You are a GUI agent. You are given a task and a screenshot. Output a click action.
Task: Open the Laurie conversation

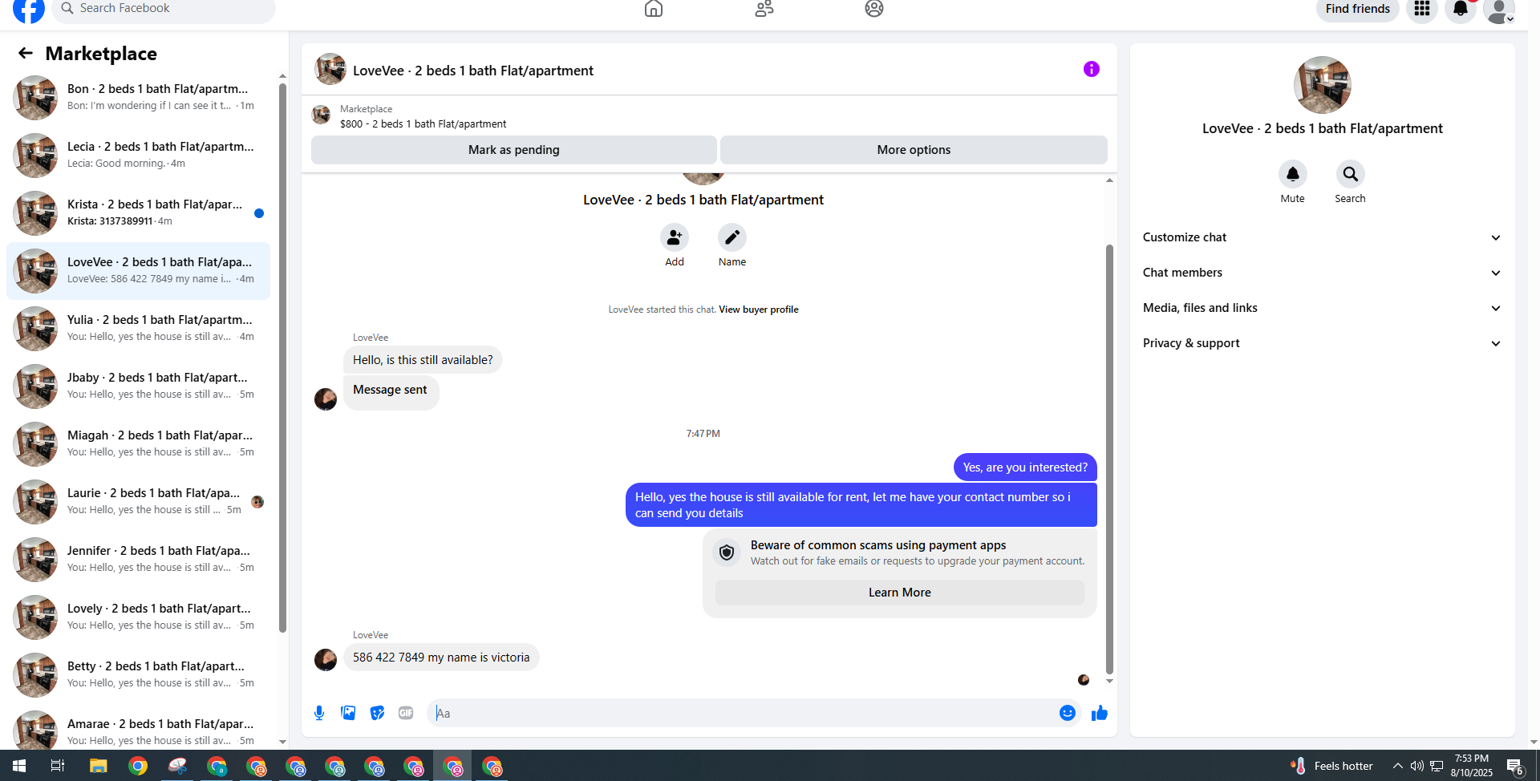tap(138, 502)
